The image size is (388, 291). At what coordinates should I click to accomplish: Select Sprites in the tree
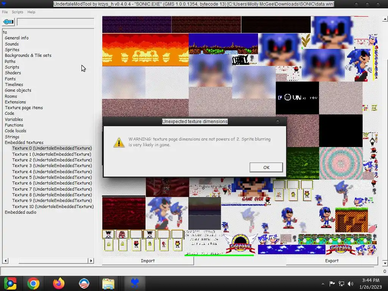coord(12,50)
